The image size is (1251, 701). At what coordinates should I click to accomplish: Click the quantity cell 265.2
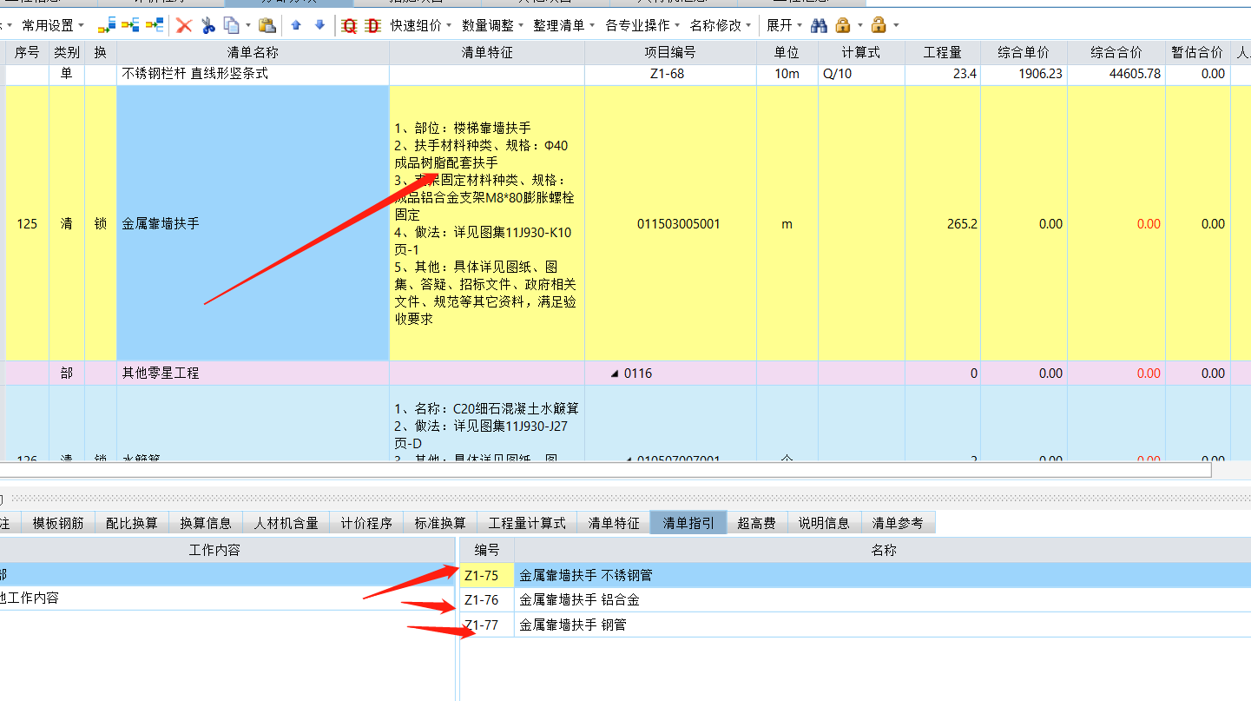[x=943, y=223]
